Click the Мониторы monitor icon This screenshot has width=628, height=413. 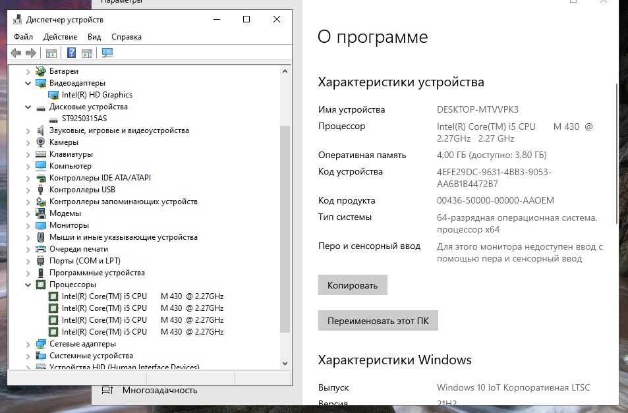point(40,225)
